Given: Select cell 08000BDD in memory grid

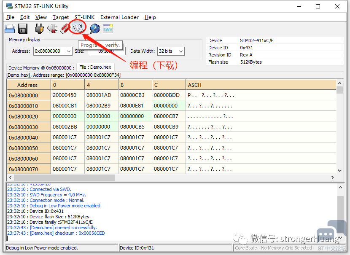Looking at the screenshot, I should (x=169, y=95).
